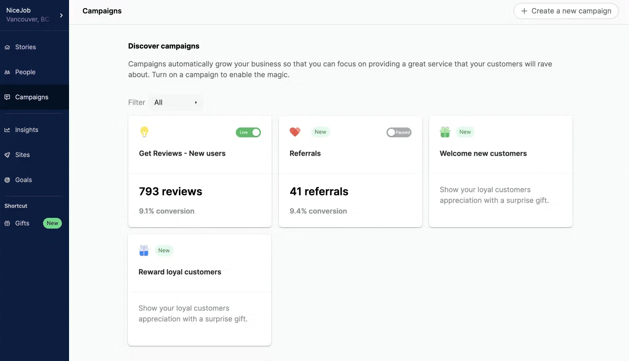This screenshot has height=361, width=629.
Task: Click the New badge on Welcome new customers
Action: 465,132
